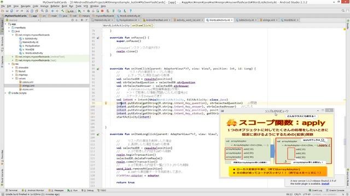Click the Undo arrow in toolbar
The height and width of the screenshot is (196, 350).
pyautogui.click(x=17, y=11)
